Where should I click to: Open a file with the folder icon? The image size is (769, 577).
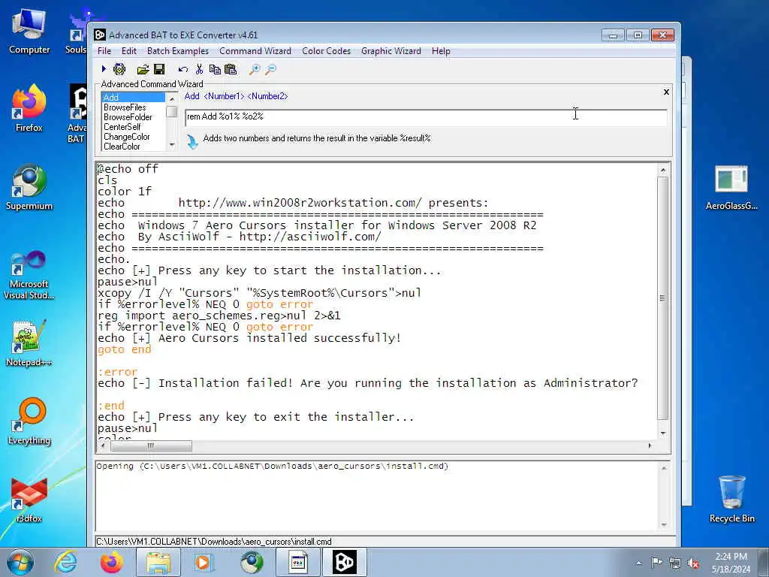pyautogui.click(x=143, y=69)
